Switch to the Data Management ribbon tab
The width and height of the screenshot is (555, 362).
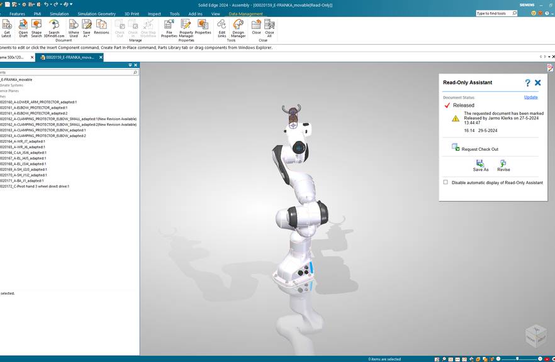(245, 13)
